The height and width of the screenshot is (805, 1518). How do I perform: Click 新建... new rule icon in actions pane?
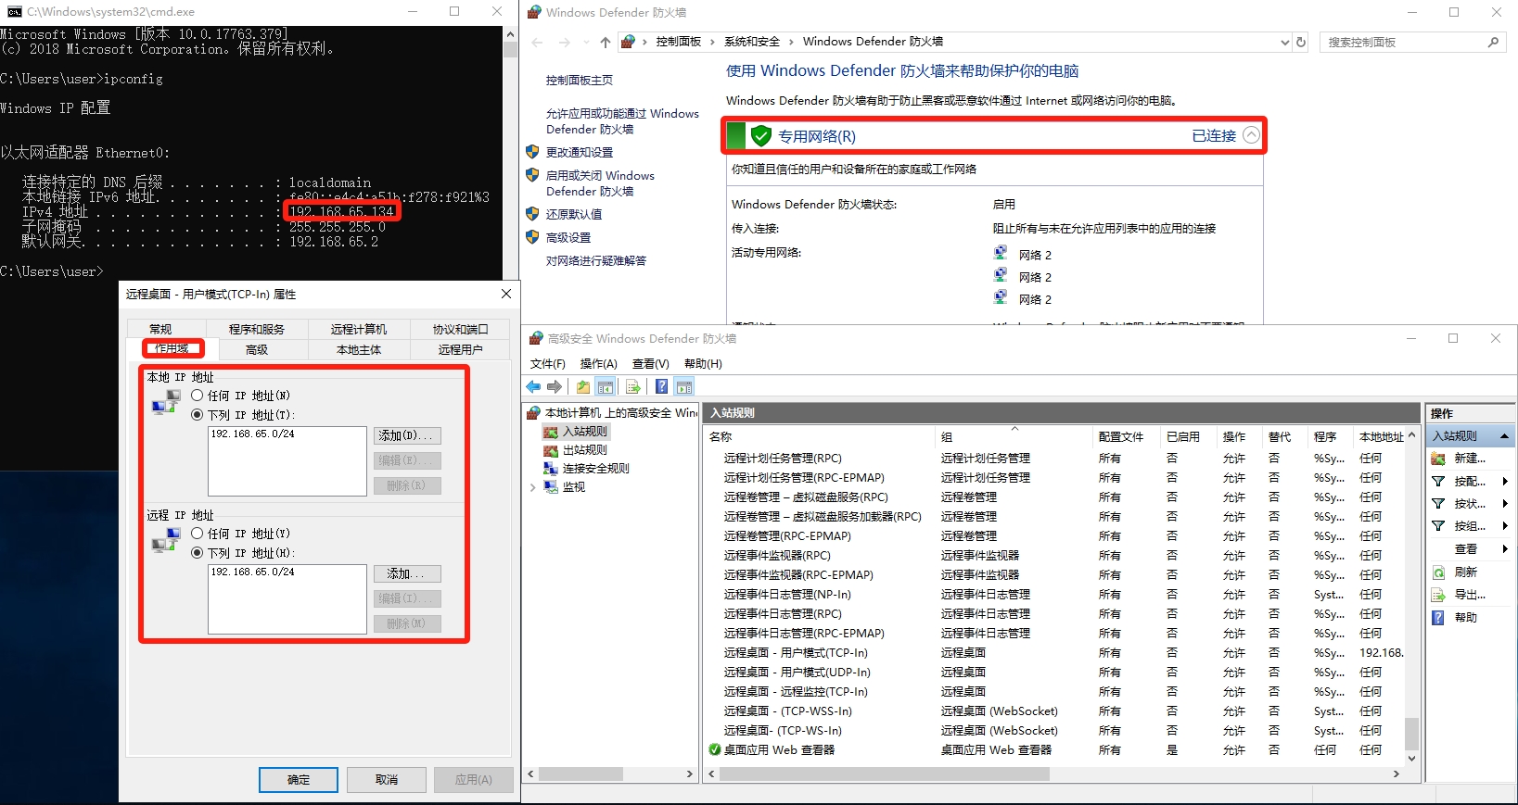(x=1438, y=459)
